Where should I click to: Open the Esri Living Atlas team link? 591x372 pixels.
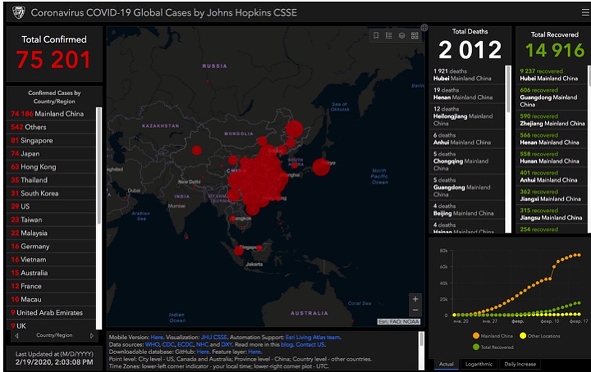point(313,338)
